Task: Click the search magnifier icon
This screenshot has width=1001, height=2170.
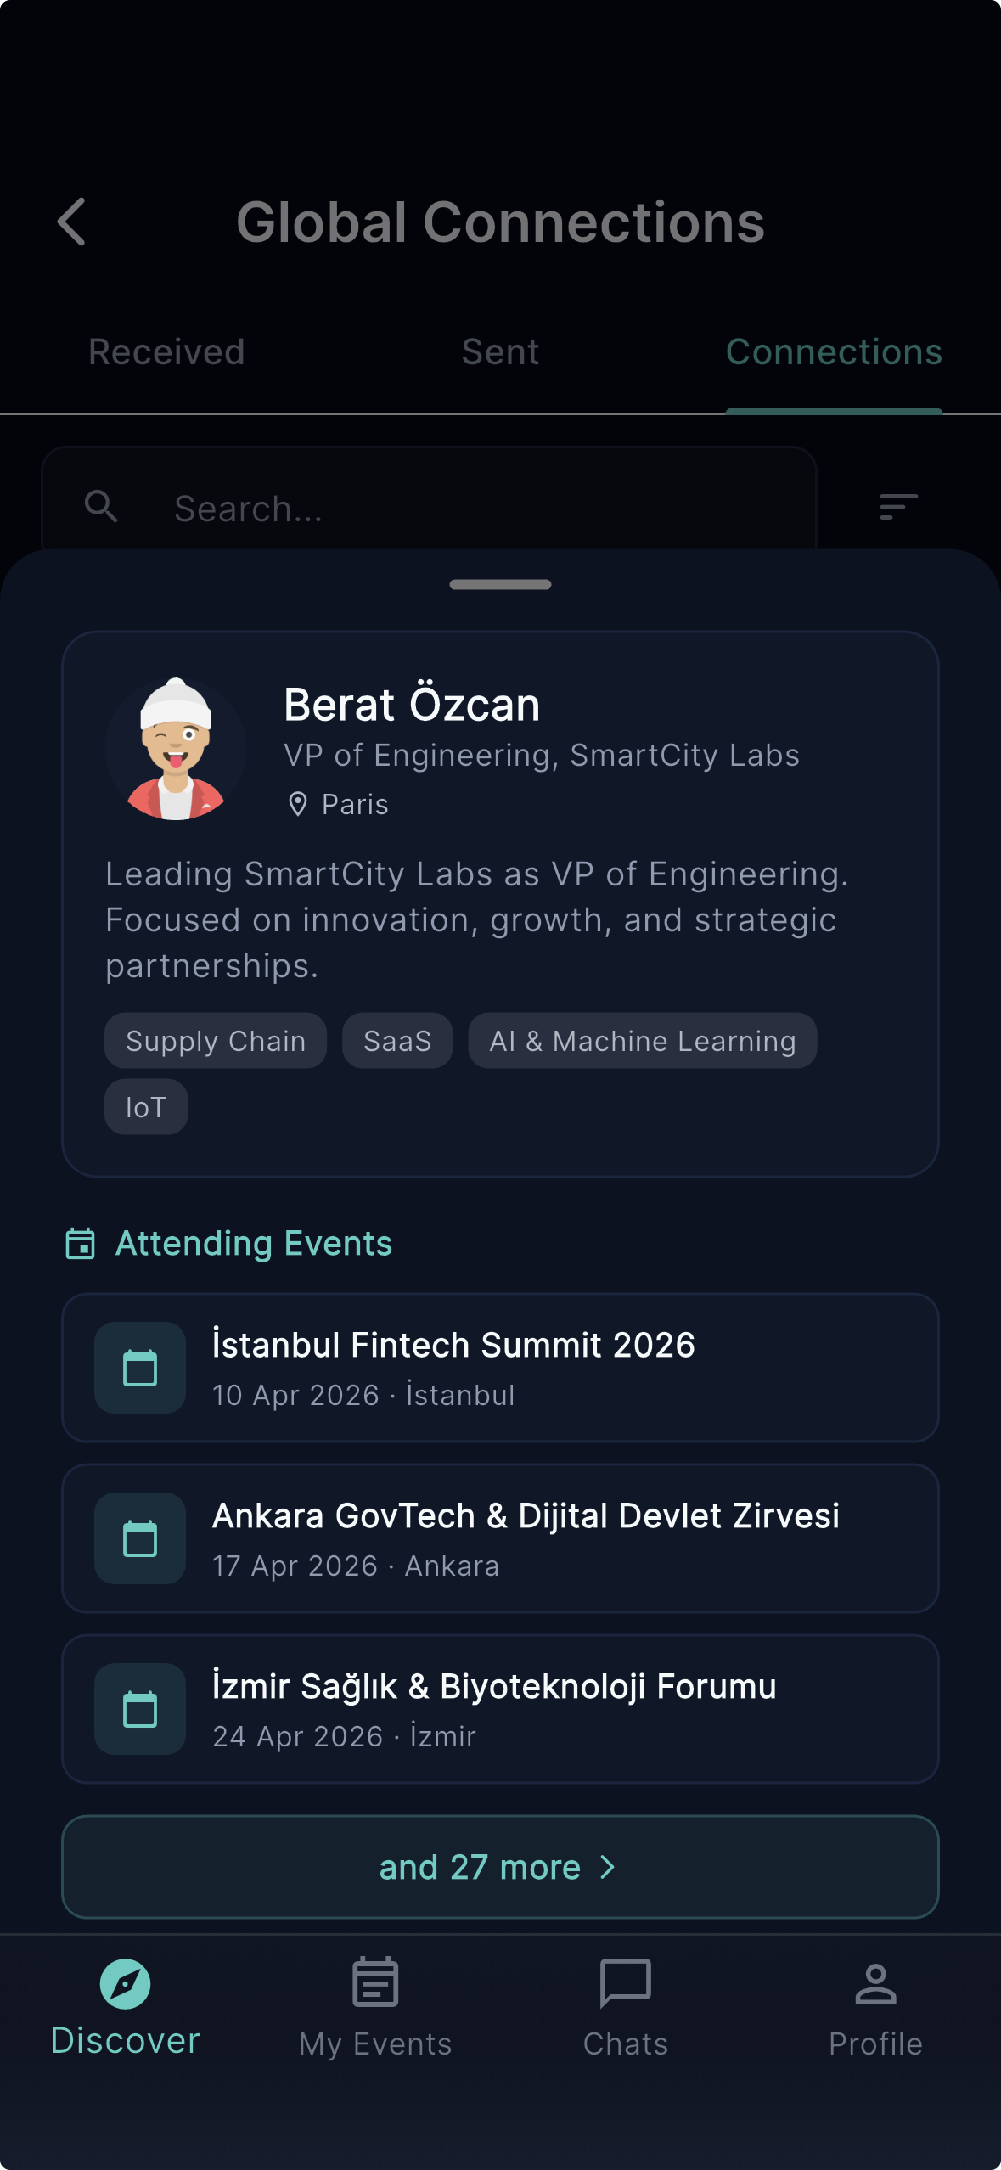Action: pyautogui.click(x=100, y=506)
